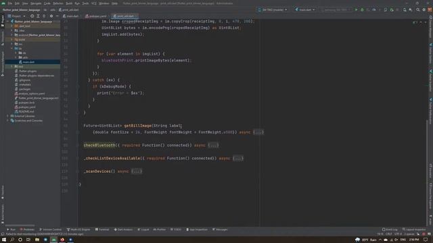Image resolution: width=433 pixels, height=243 pixels.
Task: Open the Tools menu
Action: tap(86, 3)
